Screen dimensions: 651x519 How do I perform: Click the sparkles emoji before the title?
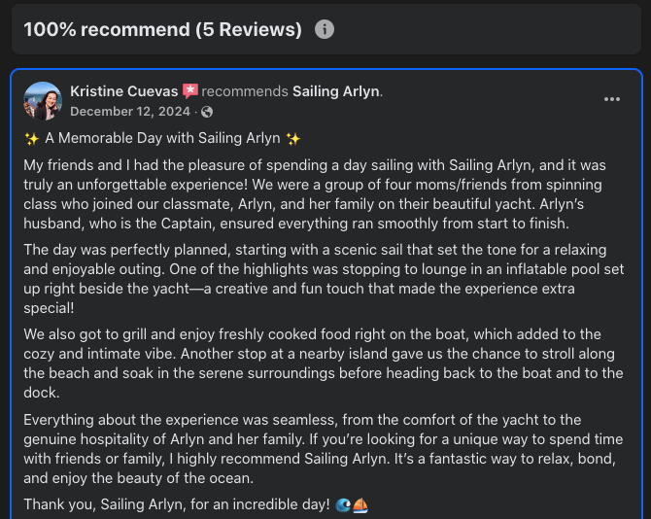(31, 139)
